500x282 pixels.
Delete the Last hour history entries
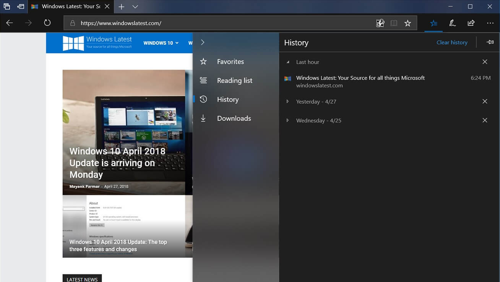tap(485, 62)
